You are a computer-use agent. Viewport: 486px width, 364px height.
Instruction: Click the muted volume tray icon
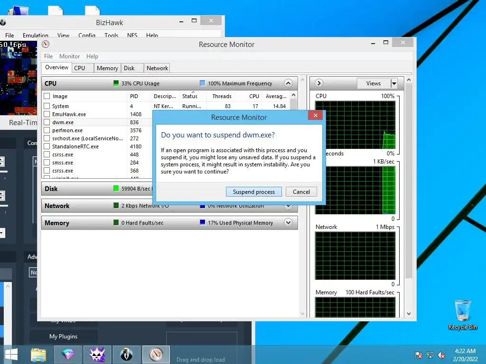(x=441, y=355)
